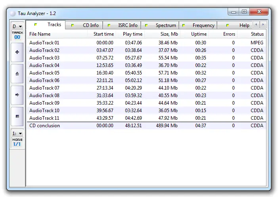
Task: Maximize the Tau Analyzer window
Action: click(244, 11)
